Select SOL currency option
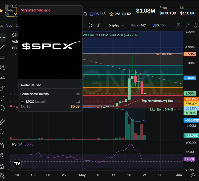Screen dimensions: 199x181 coord(164,25)
